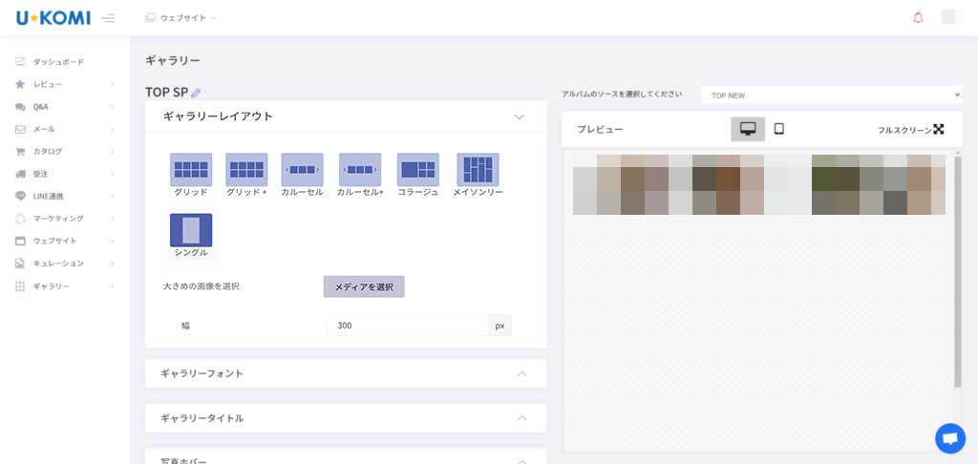Click the 幅 input field showing 300
The image size is (978, 464).
tap(407, 325)
